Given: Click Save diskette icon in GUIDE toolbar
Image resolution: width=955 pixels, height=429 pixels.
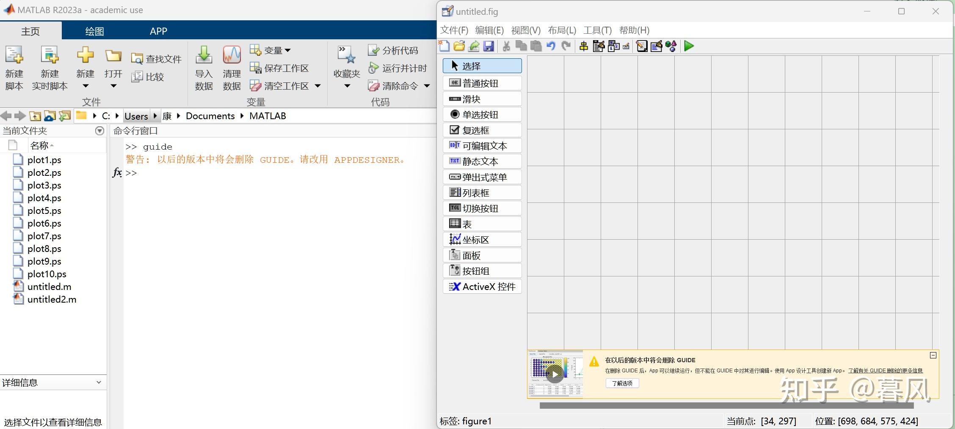Looking at the screenshot, I should tap(489, 46).
